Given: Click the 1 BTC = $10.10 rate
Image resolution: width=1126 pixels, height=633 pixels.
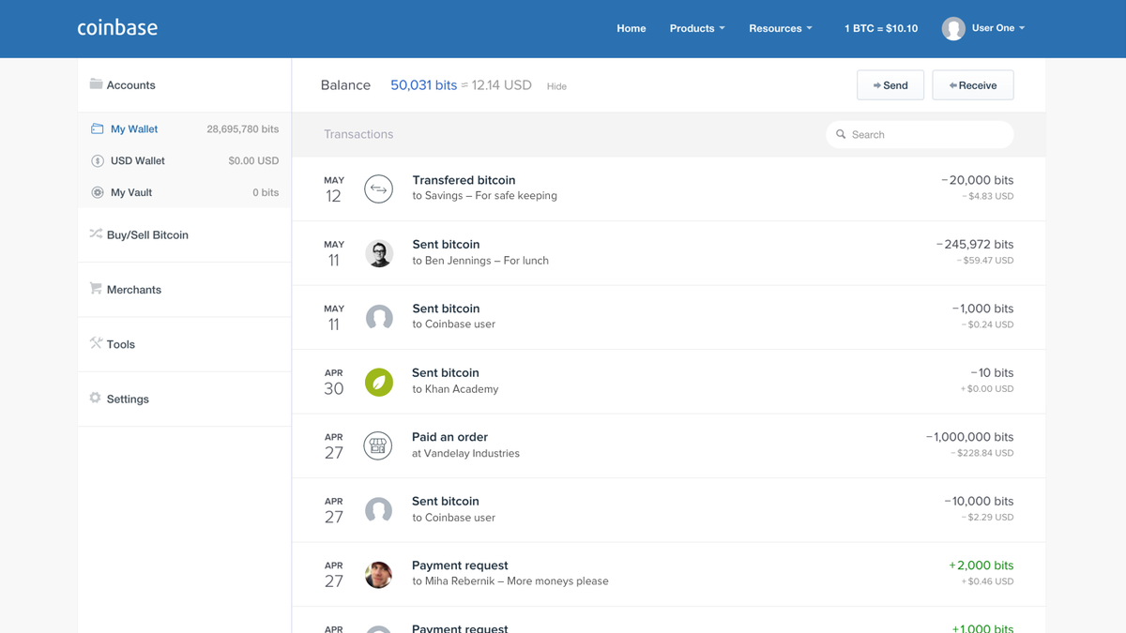Looking at the screenshot, I should point(881,28).
